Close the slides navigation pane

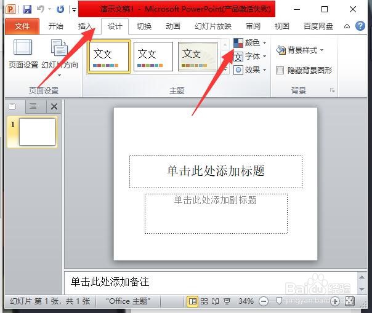pos(54,106)
